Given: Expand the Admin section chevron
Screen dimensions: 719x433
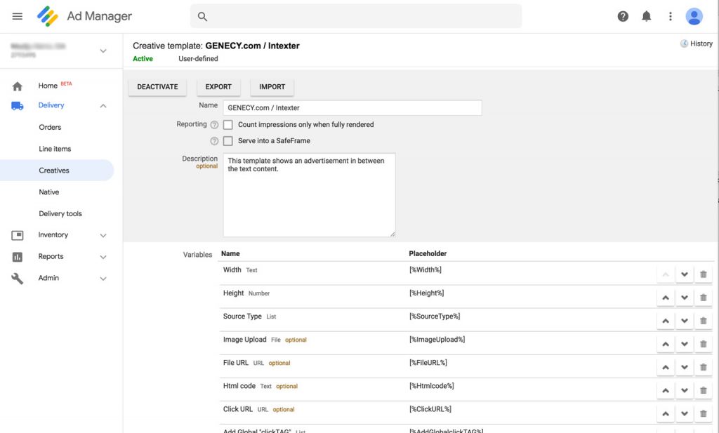Looking at the screenshot, I should tap(103, 279).
